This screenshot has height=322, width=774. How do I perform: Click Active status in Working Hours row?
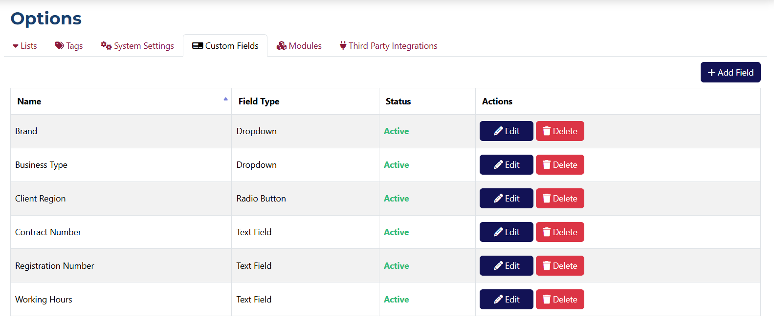[x=397, y=300]
